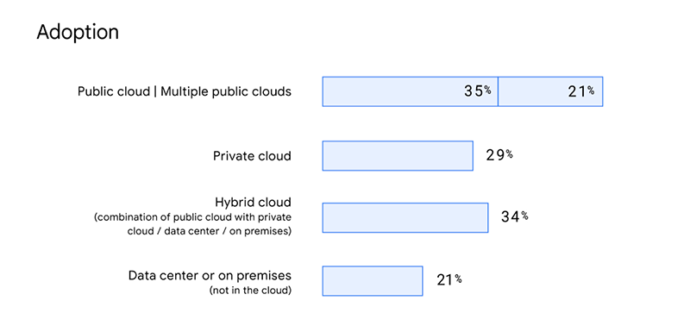Screen dimensions: 690x313
Task: Click the combination of public cloud text line
Action: click(192, 217)
